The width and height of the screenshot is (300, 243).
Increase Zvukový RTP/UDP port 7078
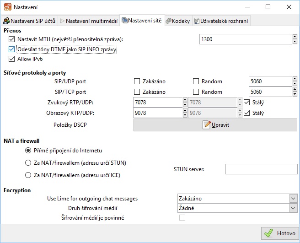tap(185, 100)
